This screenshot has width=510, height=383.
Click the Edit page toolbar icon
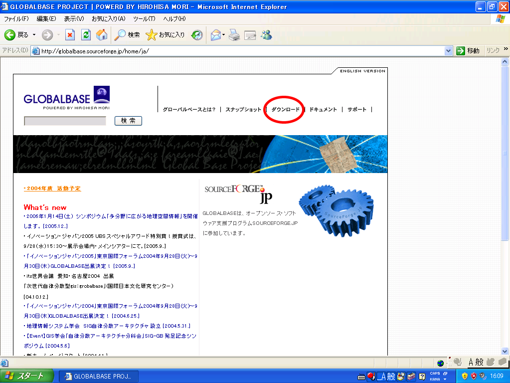point(250,35)
